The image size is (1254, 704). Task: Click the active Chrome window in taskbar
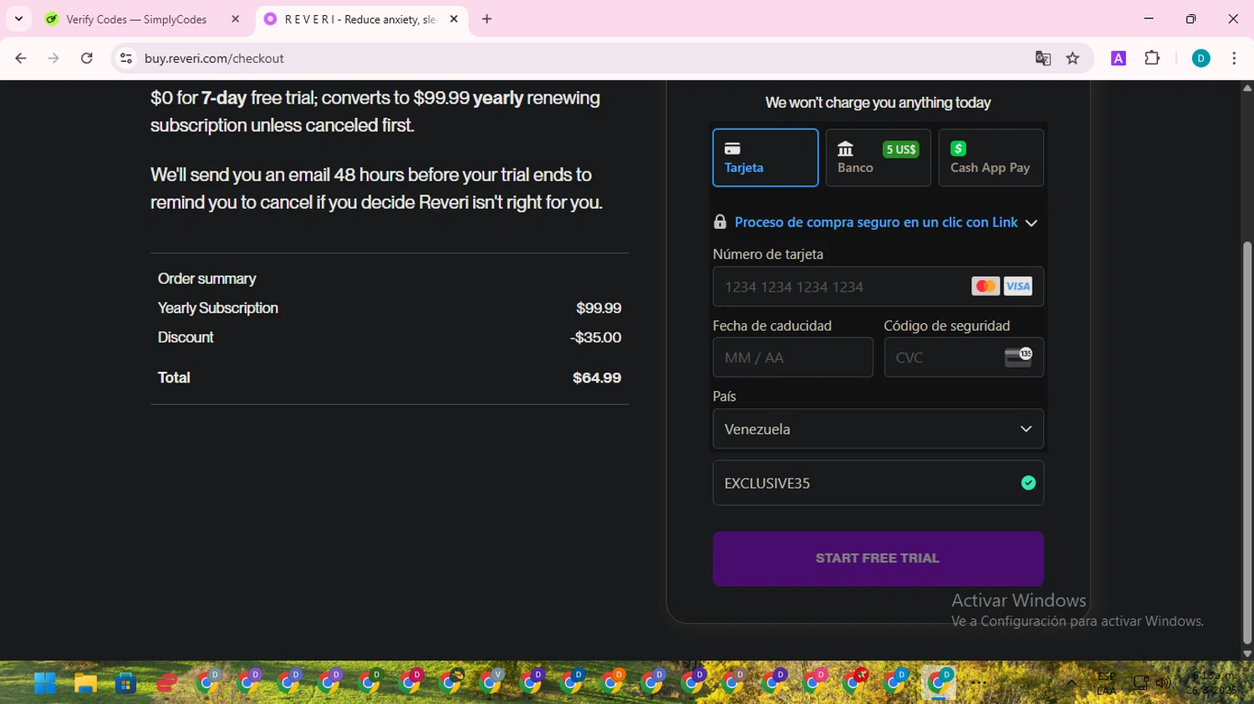939,683
